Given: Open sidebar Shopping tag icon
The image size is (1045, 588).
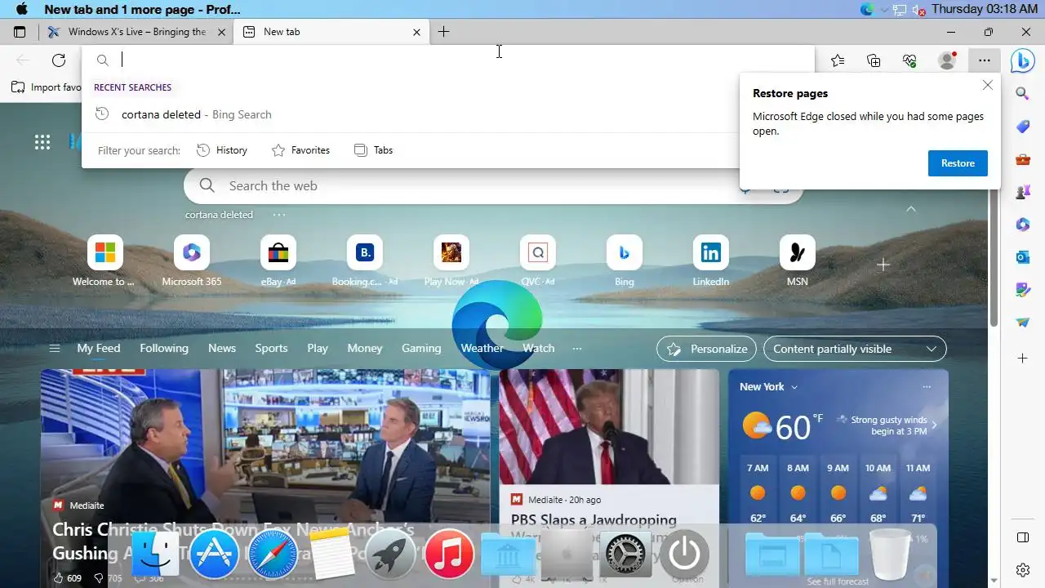Looking at the screenshot, I should point(1022,127).
